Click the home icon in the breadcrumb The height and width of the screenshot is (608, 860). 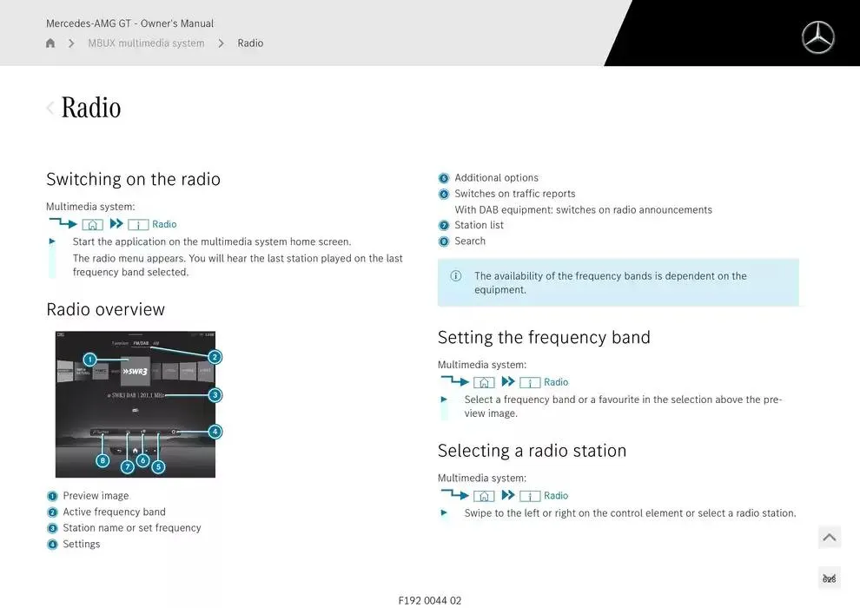pyautogui.click(x=50, y=43)
